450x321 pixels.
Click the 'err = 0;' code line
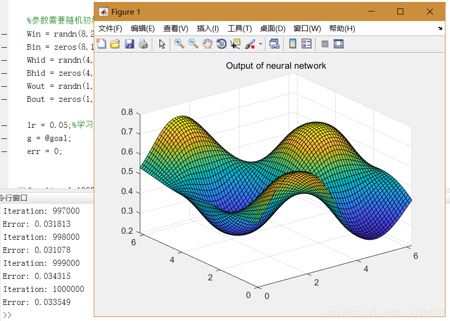(45, 151)
